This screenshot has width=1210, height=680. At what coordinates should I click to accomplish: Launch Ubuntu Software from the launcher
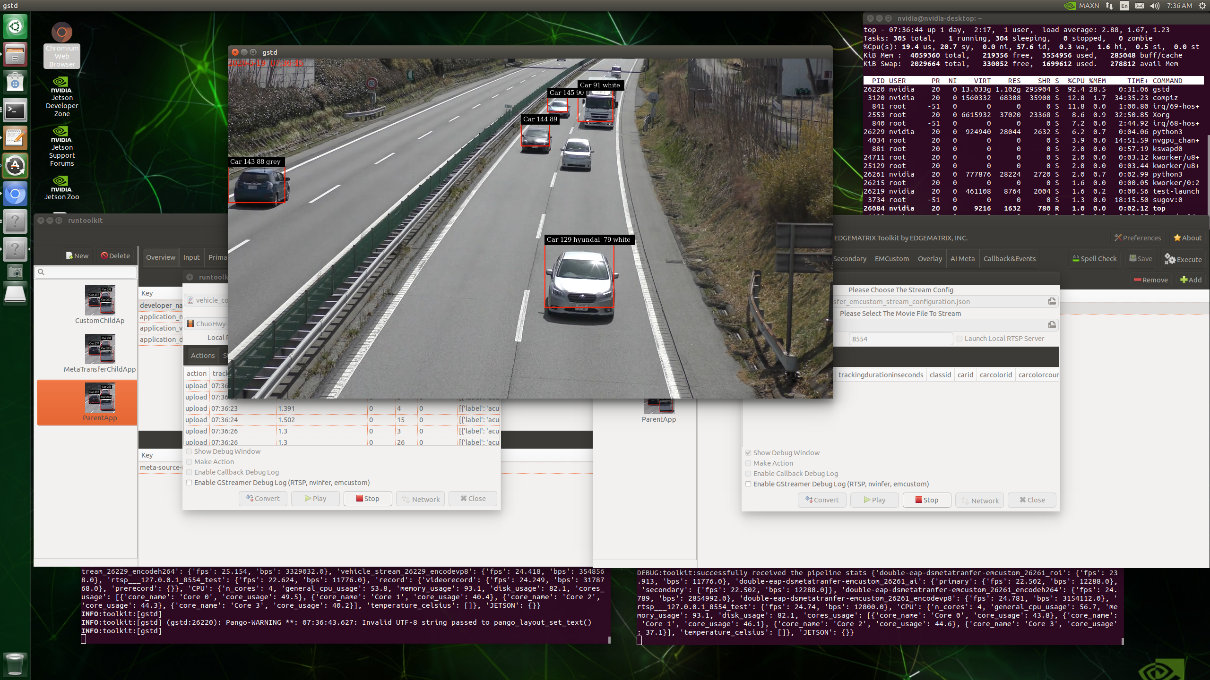[x=15, y=82]
